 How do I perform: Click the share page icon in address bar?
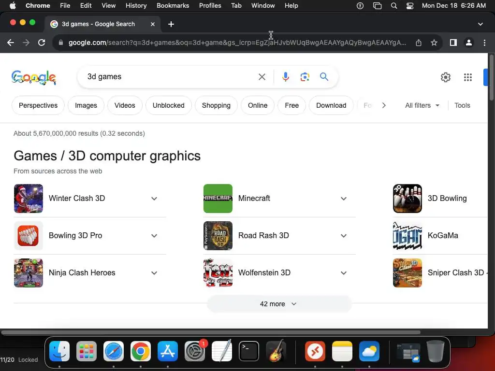click(x=419, y=43)
